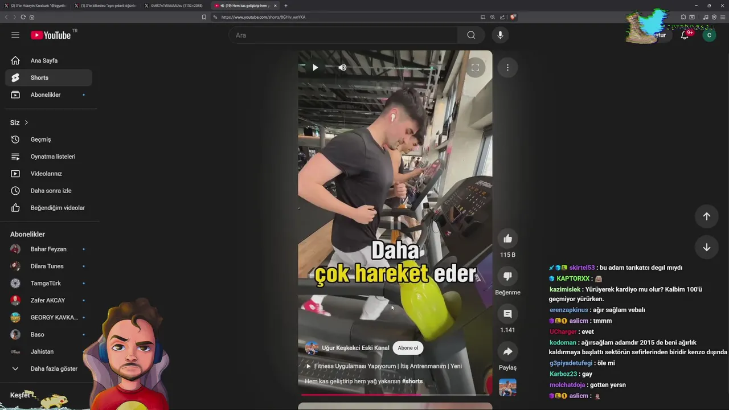This screenshot has width=729, height=410.
Task: Open the comments for this Short
Action: tap(507, 314)
